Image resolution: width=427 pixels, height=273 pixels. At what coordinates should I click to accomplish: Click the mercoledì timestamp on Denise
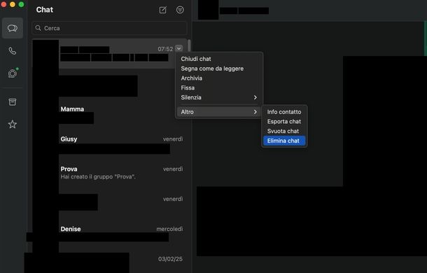pos(169,229)
